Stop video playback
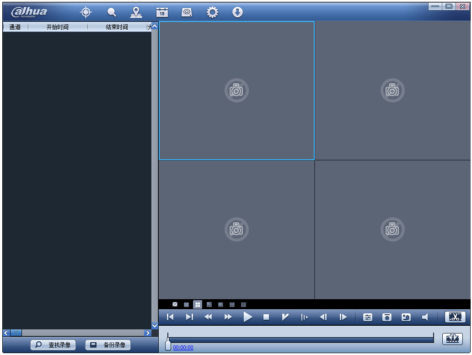Screen dimensions: 472x355 pos(267,317)
